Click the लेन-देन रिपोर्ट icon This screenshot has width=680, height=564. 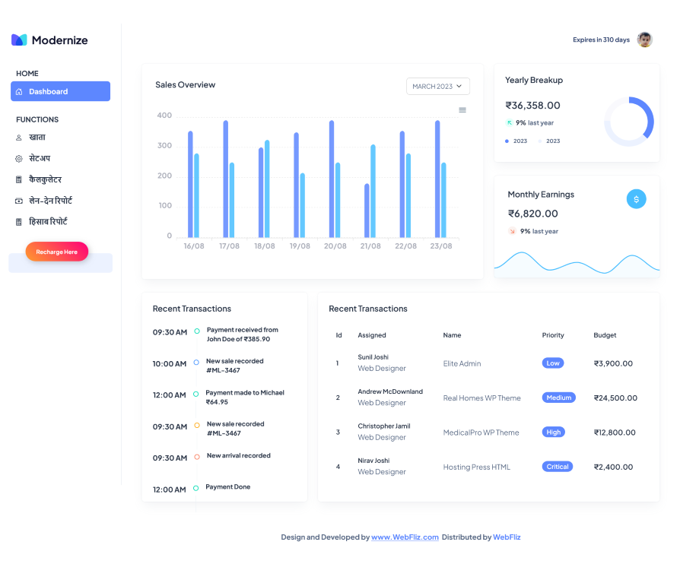pyautogui.click(x=19, y=201)
